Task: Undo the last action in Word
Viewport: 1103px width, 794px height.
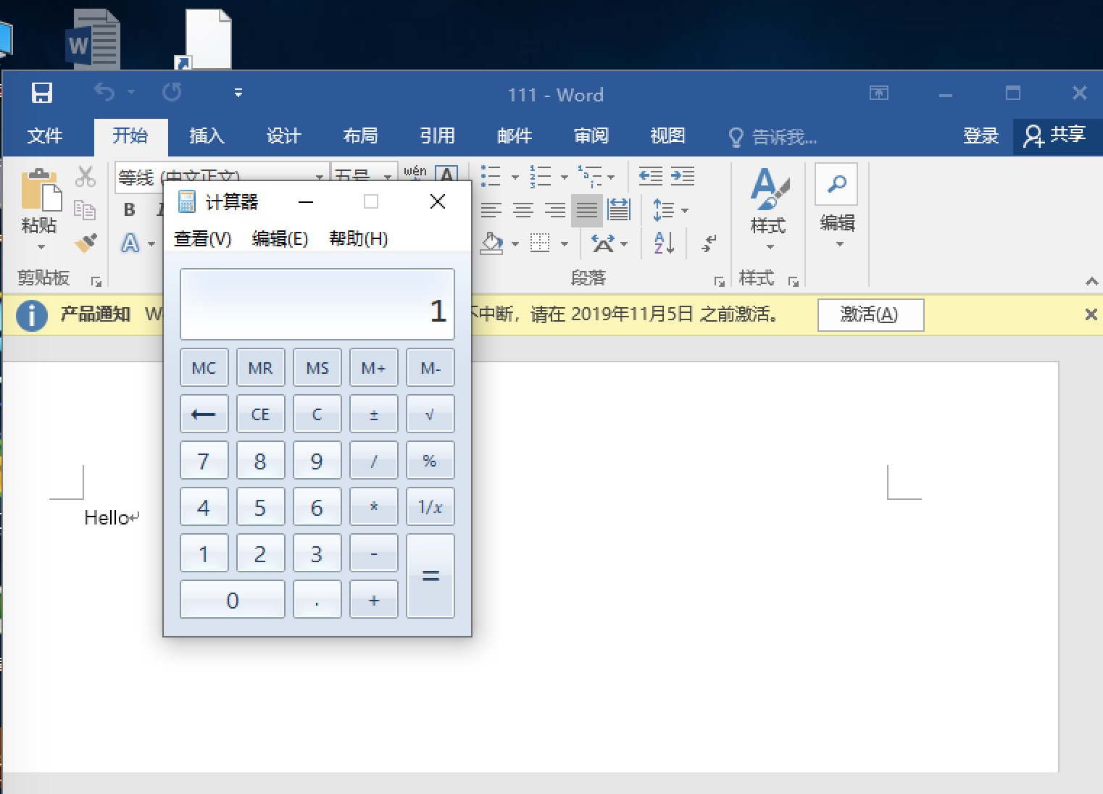Action: tap(104, 92)
